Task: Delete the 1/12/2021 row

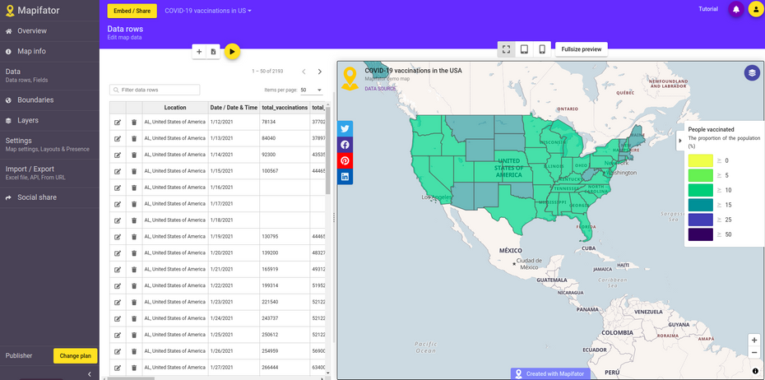Action: click(134, 123)
